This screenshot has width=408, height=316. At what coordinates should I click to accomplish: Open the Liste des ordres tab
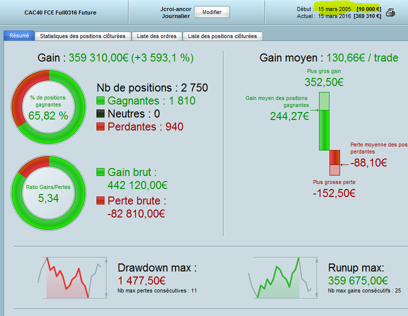[157, 36]
